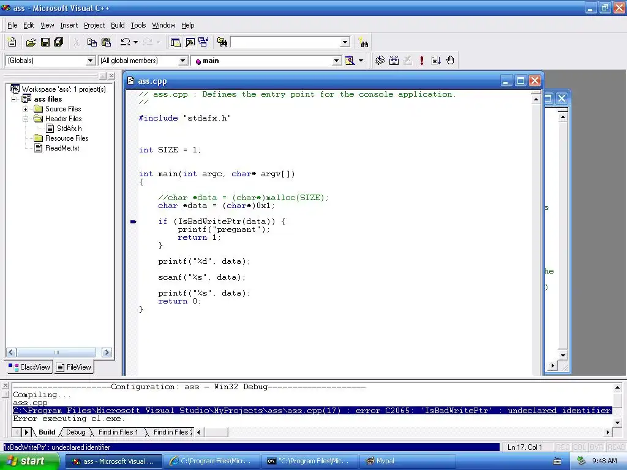Screen dimensions: 627x470
Task: Click the Open file folder icon
Action: 31,42
